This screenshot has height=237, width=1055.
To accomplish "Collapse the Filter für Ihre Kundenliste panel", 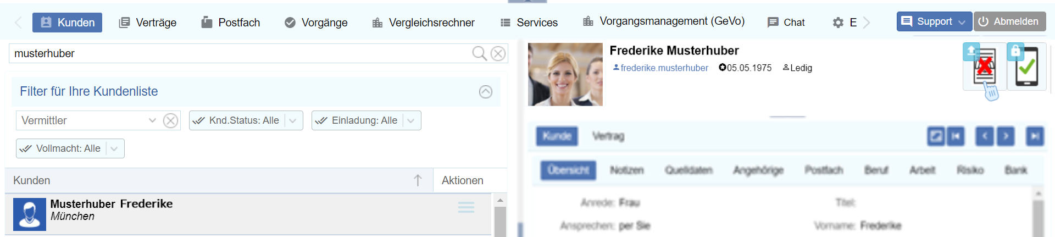I will (485, 92).
